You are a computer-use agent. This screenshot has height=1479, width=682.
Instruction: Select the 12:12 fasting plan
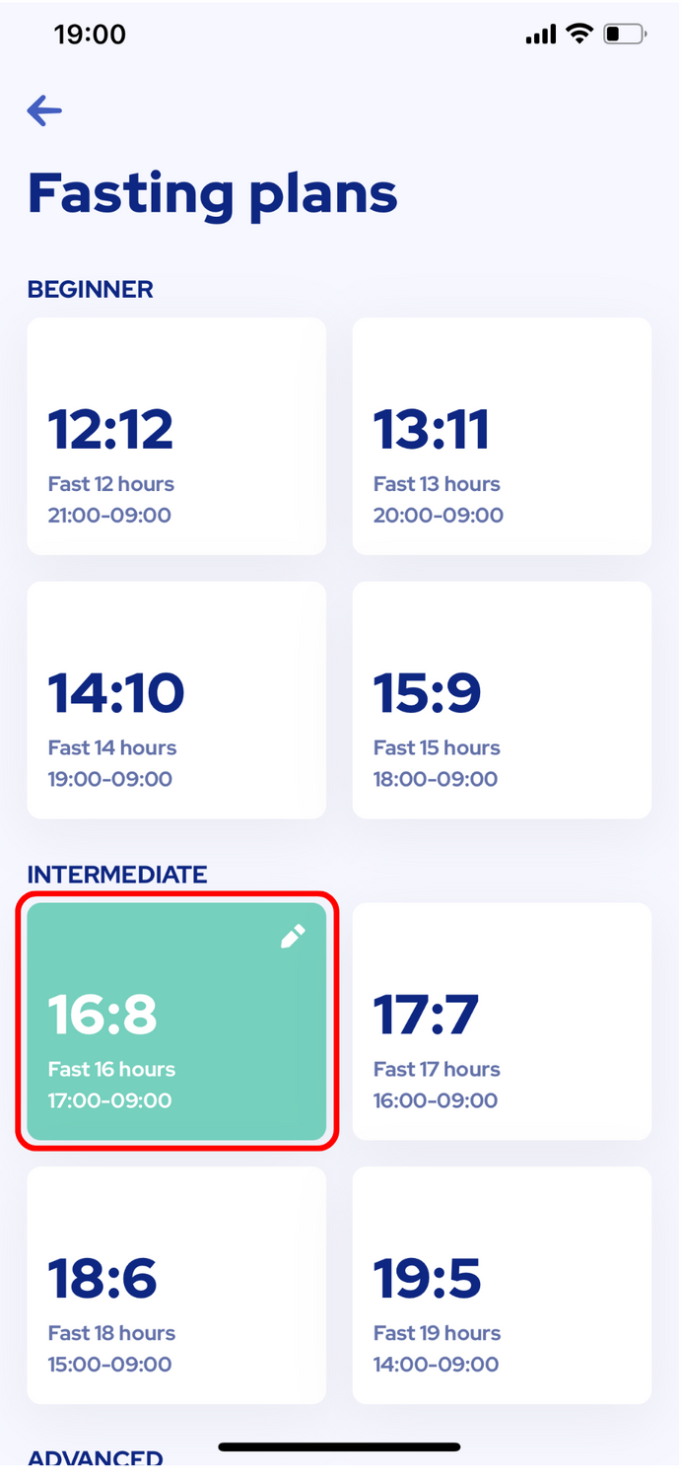(x=176, y=437)
